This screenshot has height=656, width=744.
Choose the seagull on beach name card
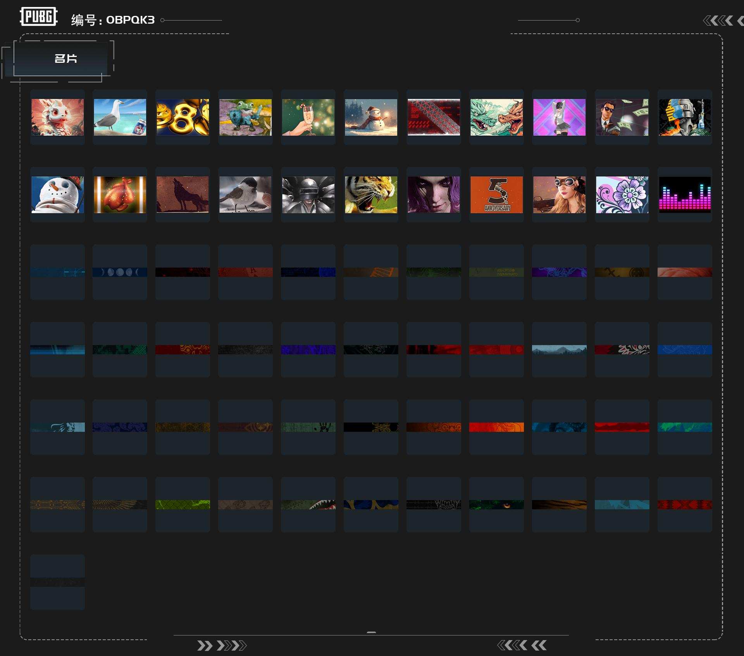tap(120, 117)
